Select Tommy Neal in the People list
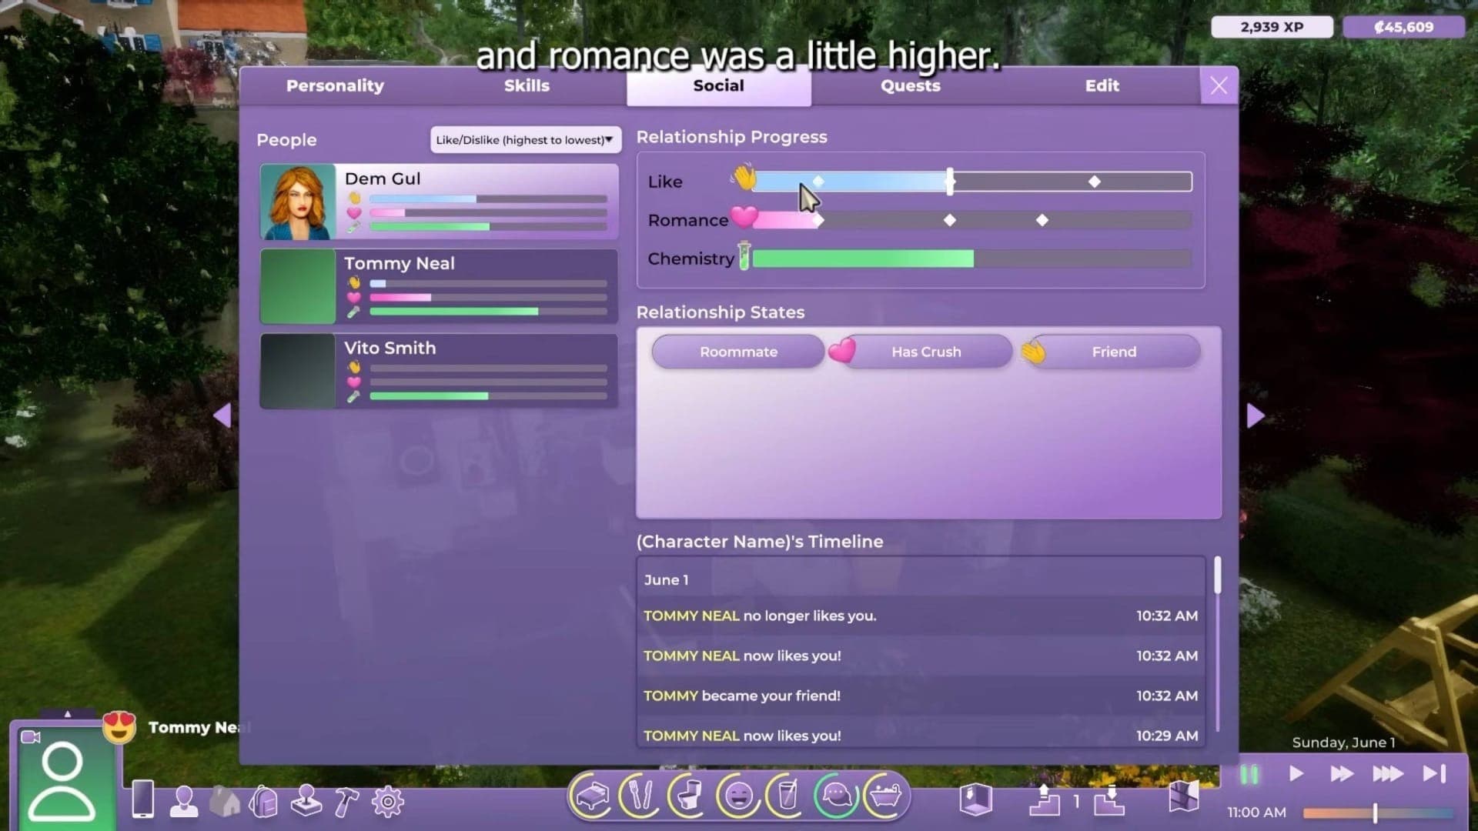Screen dimensions: 1478x831 pos(439,286)
